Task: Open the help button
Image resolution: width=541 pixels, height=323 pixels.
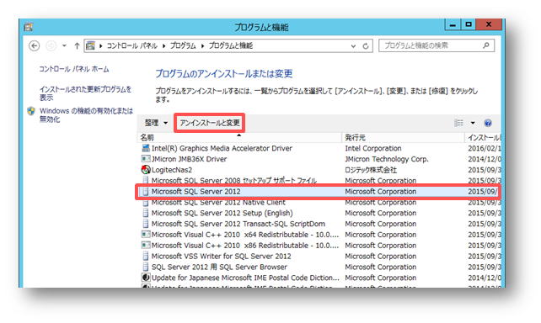Action: click(x=488, y=123)
